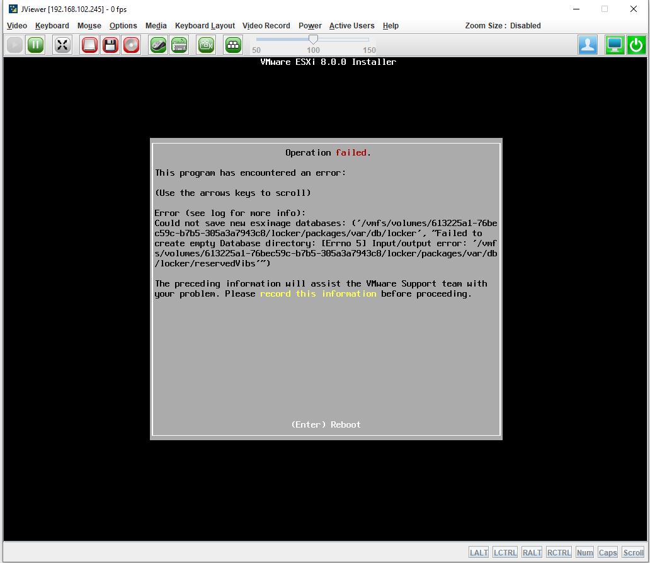Click the red floppy disk media icon
Viewport: 650px width, 563px height.
tap(111, 45)
